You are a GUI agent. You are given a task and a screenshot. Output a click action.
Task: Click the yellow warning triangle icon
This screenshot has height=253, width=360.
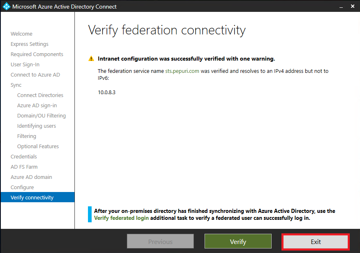tap(91, 59)
